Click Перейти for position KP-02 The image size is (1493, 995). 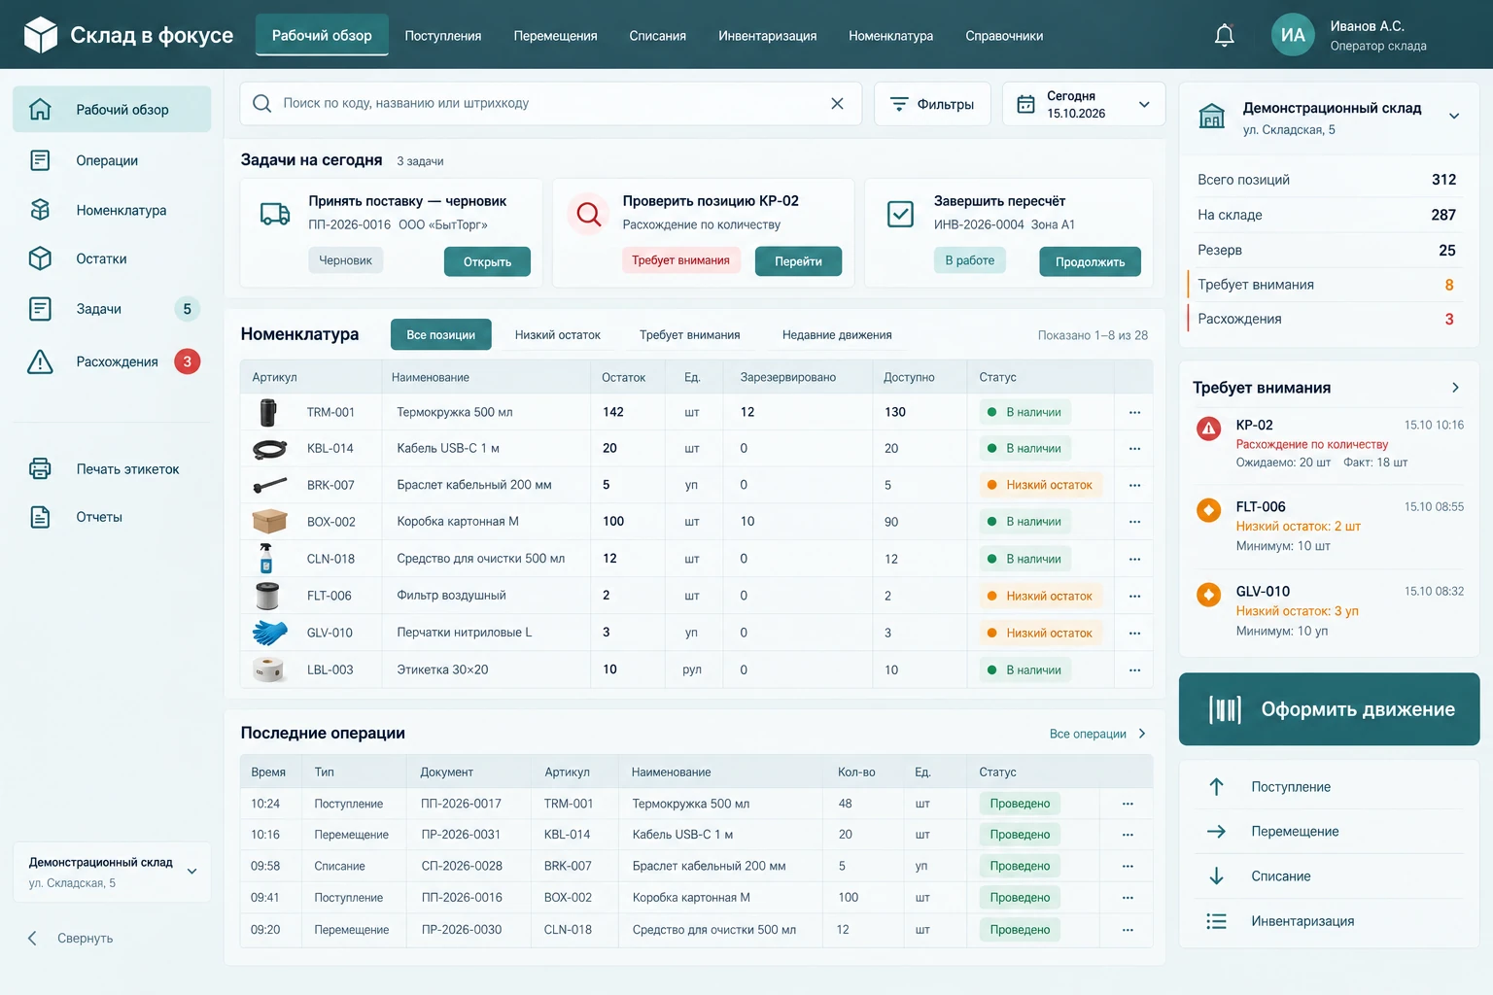point(798,261)
